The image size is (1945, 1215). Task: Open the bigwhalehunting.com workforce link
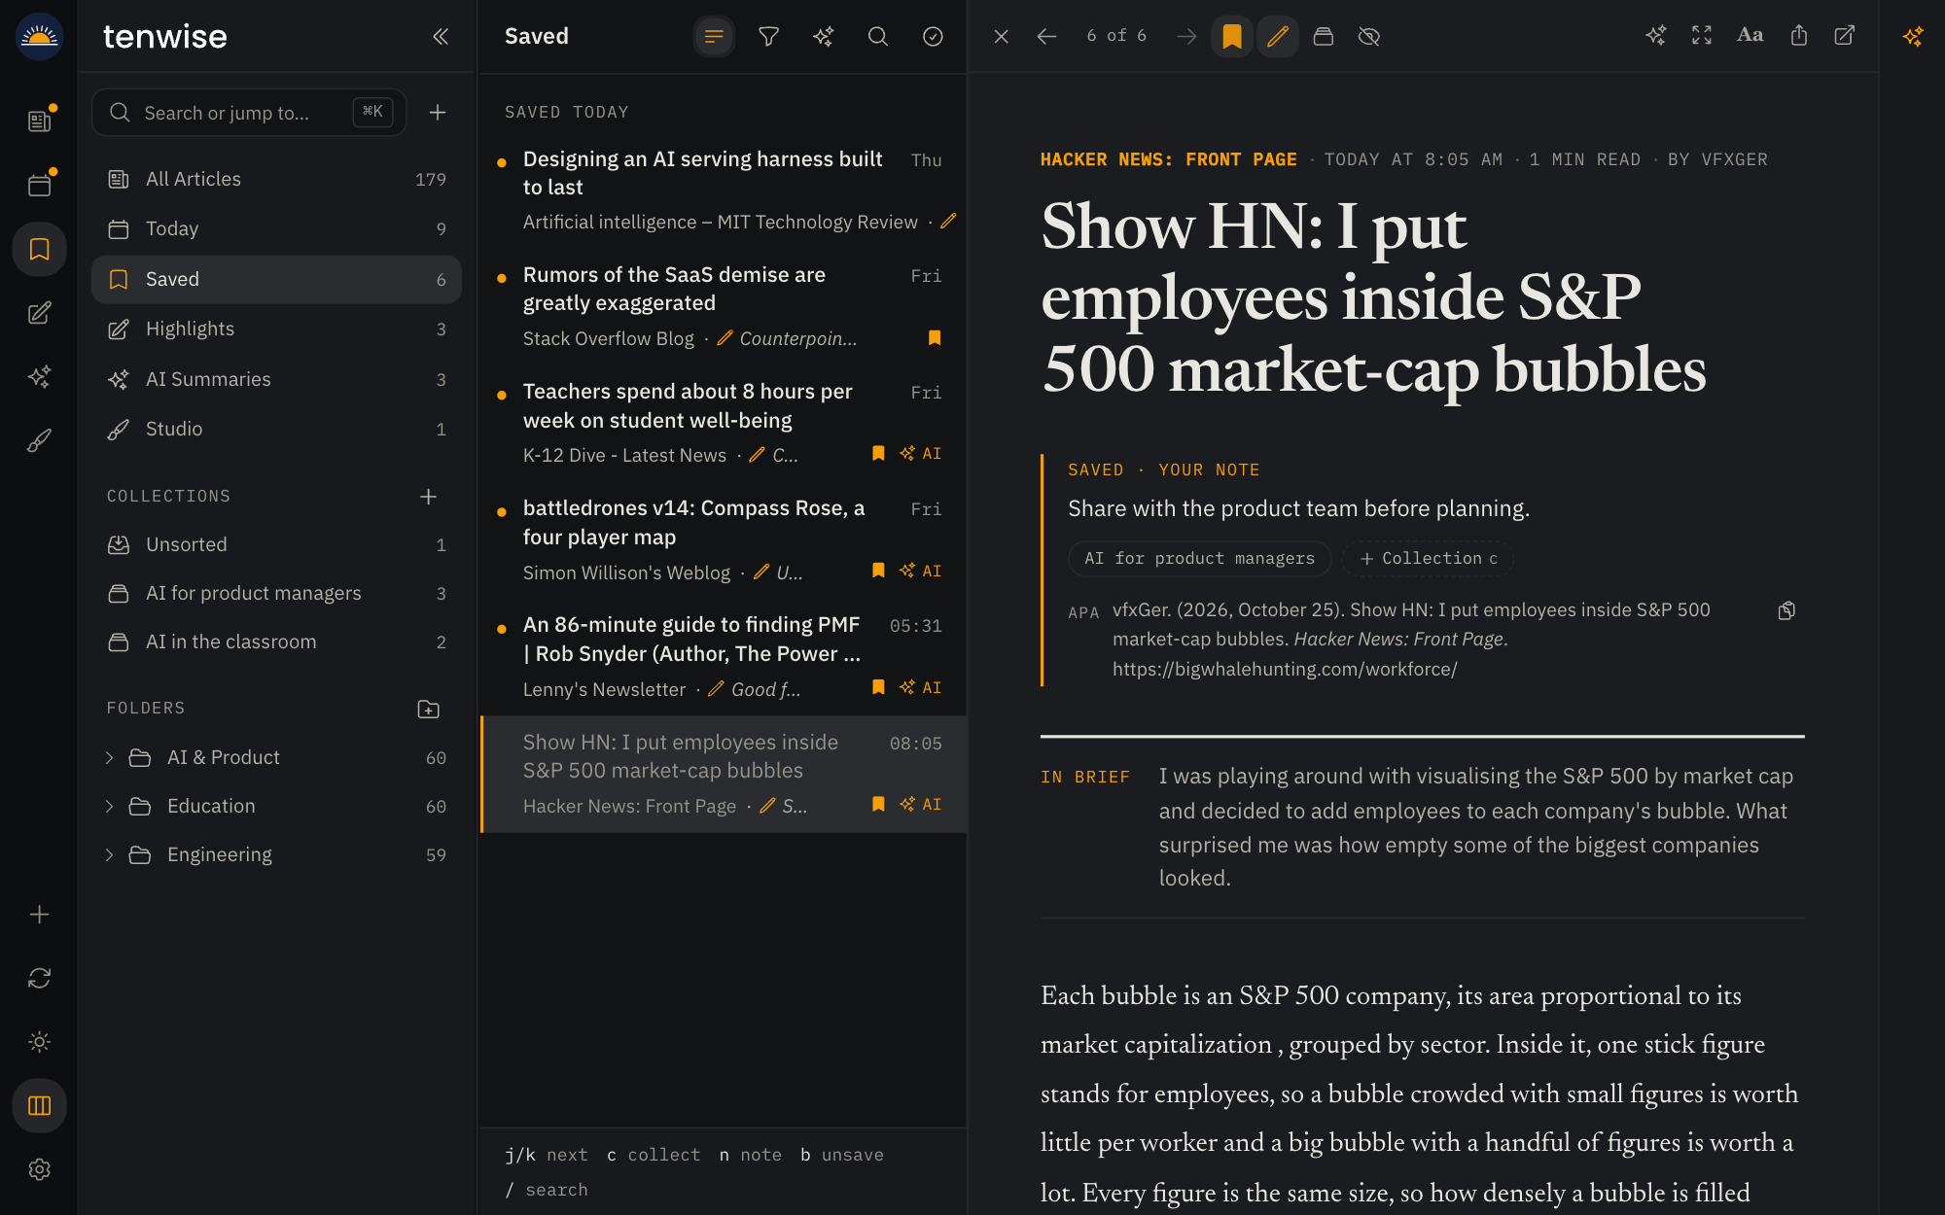[x=1285, y=669]
